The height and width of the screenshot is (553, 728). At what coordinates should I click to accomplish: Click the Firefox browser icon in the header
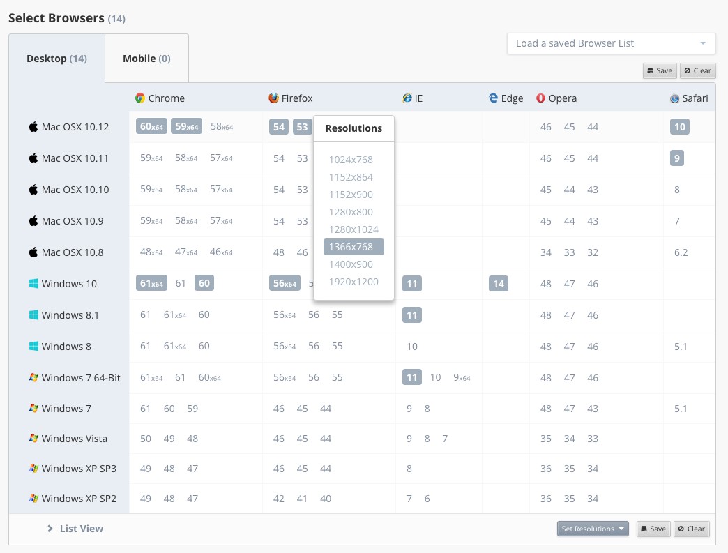pos(272,98)
